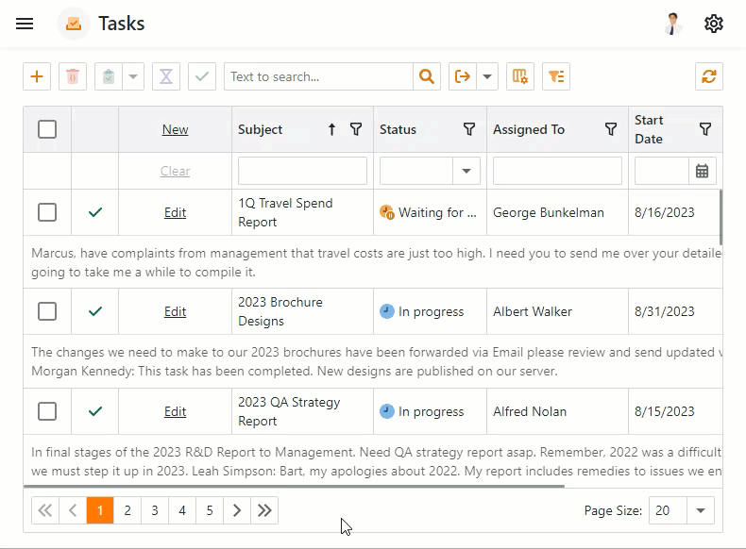Screen dimensions: 746x549
Task: Open settings gear icon
Action: 713,24
